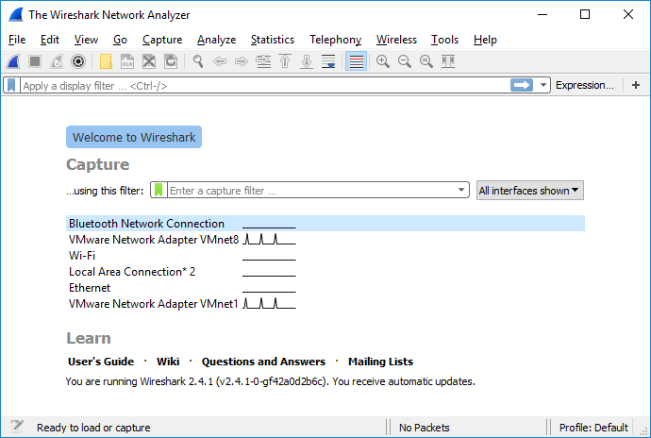The width and height of the screenshot is (651, 438).
Task: Open capture options gear icon
Action: [78, 61]
